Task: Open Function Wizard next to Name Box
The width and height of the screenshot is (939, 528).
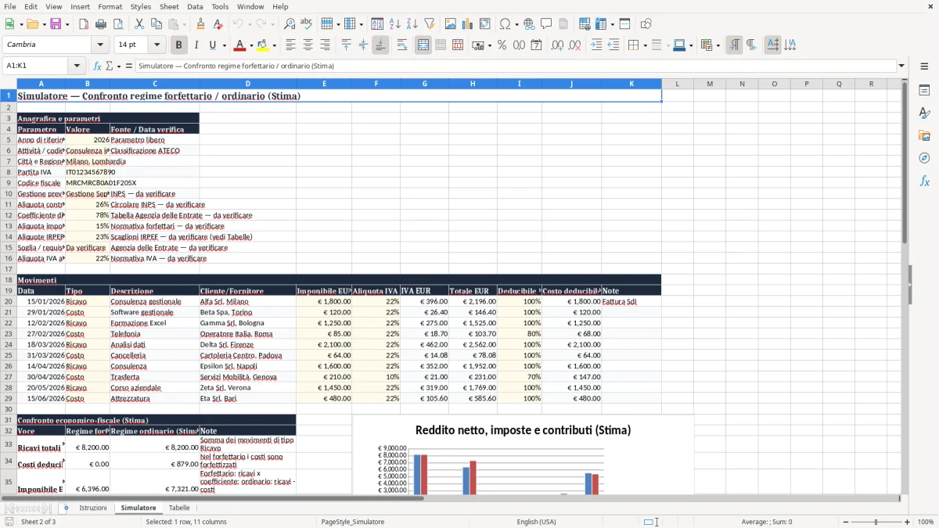Action: [98, 66]
